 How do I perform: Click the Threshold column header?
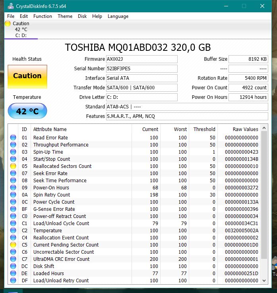(203, 129)
